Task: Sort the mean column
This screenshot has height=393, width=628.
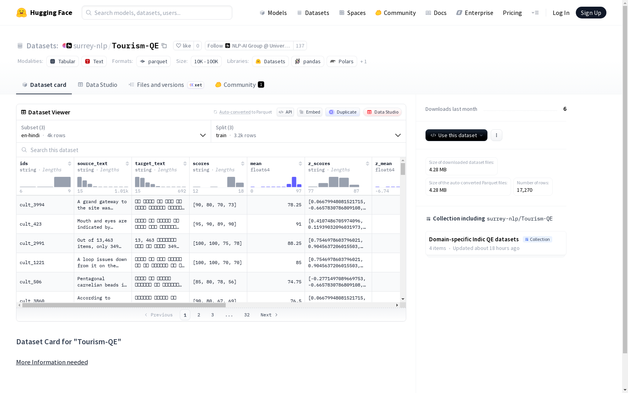Action: pyautogui.click(x=300, y=163)
